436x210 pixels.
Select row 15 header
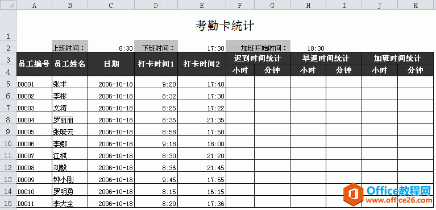[x=8, y=202]
